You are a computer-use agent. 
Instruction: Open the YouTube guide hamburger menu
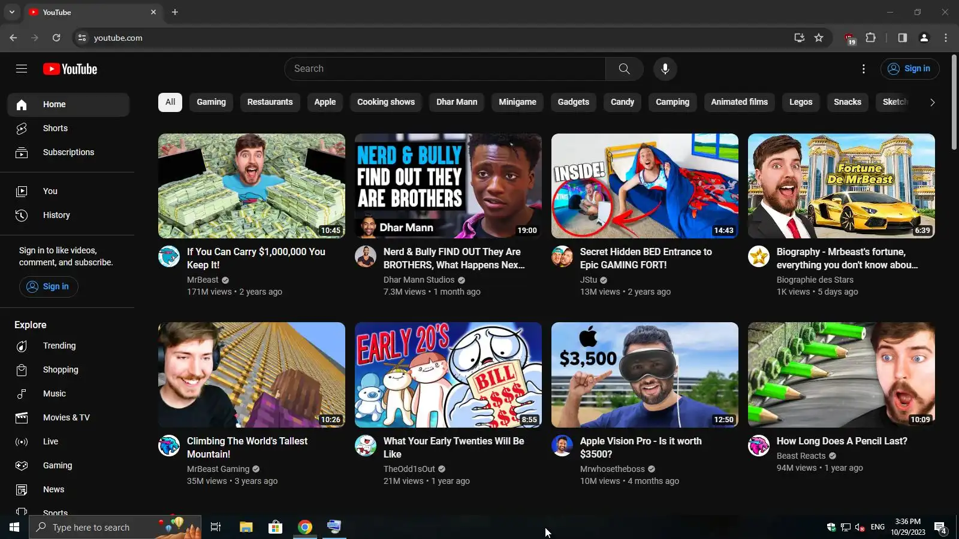coord(22,69)
